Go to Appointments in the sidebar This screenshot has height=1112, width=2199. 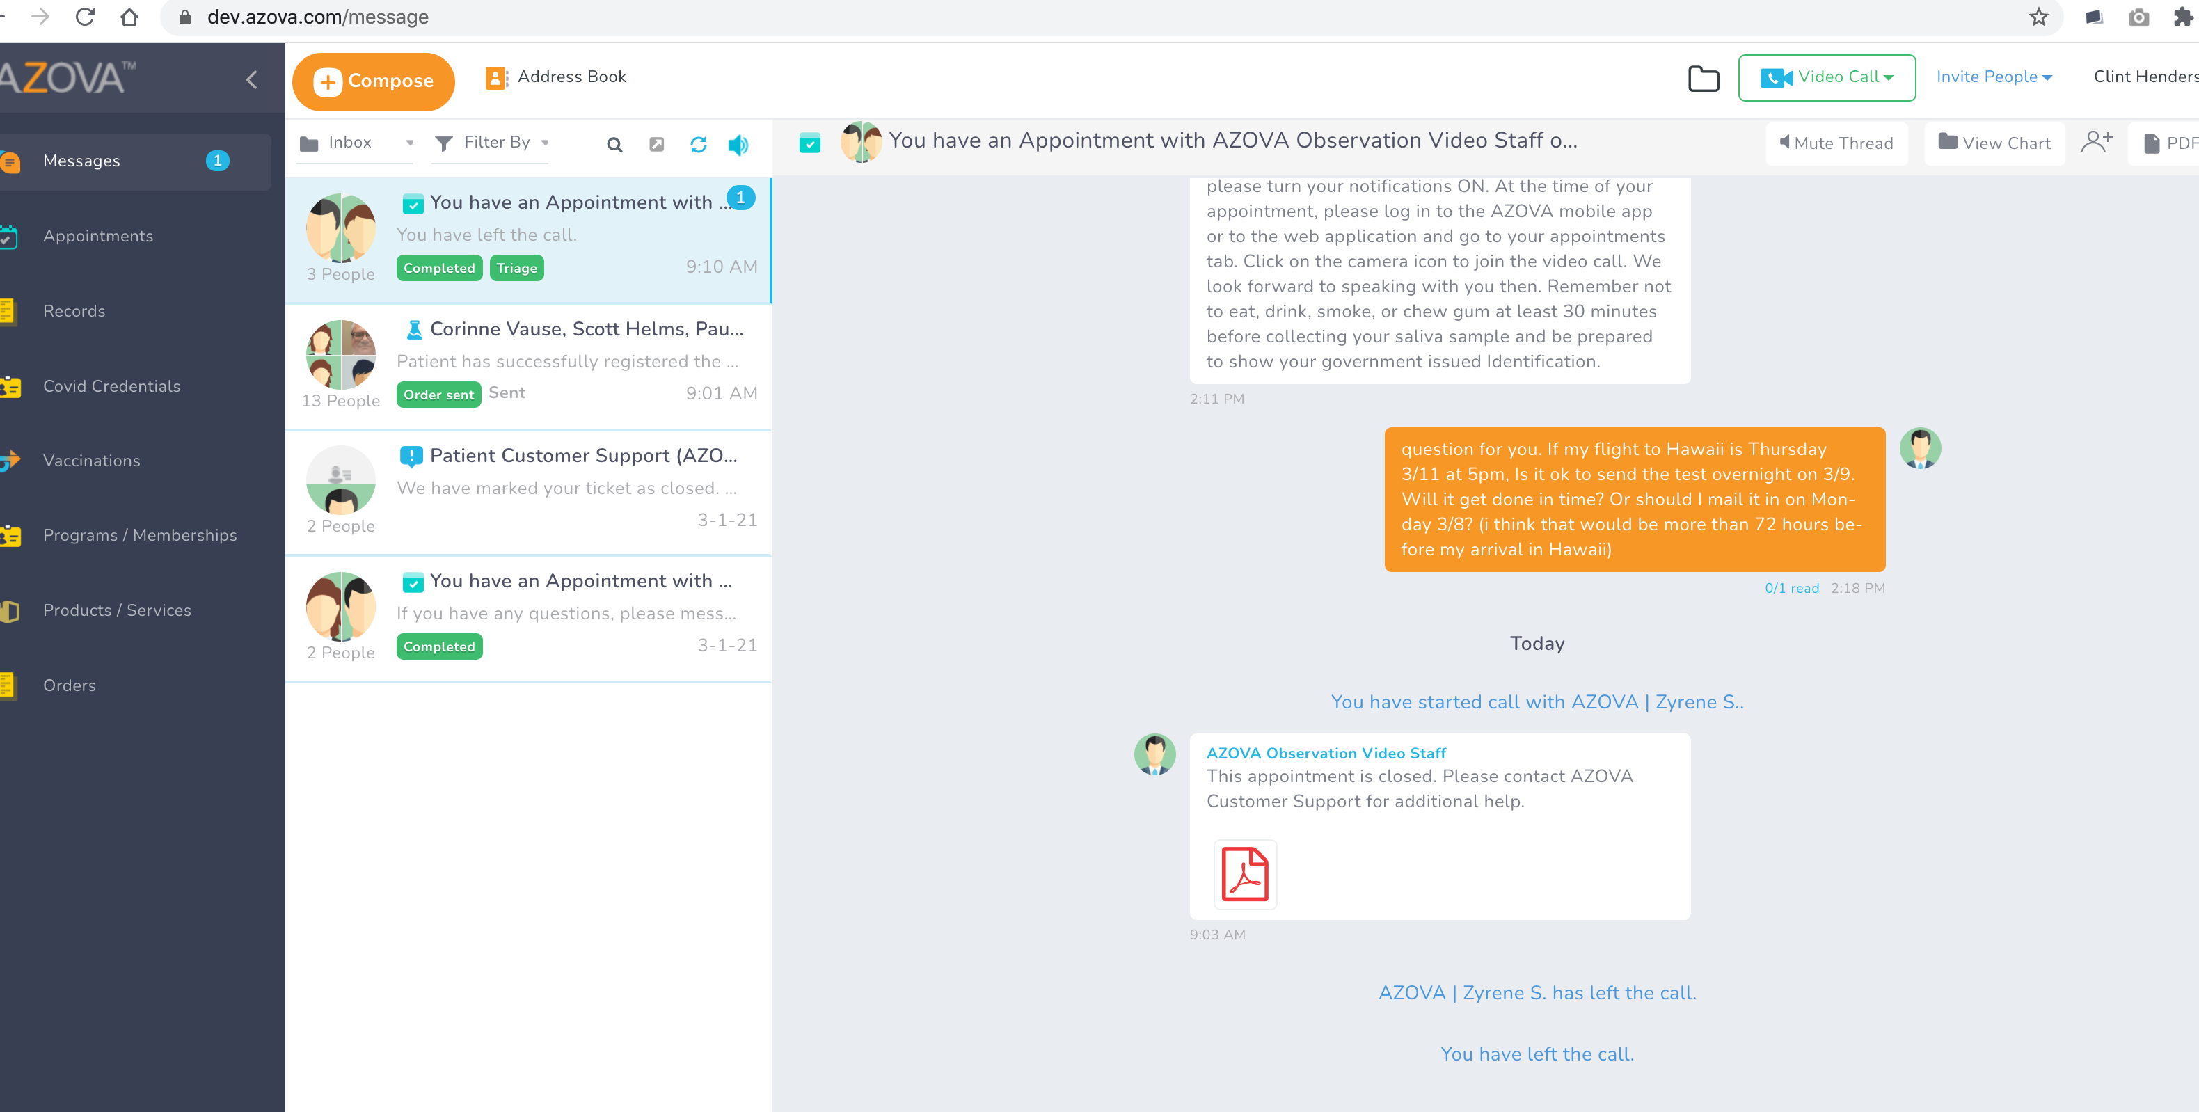click(98, 235)
